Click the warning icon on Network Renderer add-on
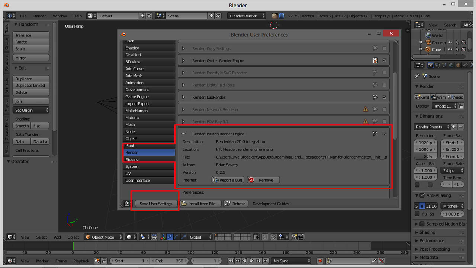Image resolution: width=476 pixels, height=268 pixels. click(366, 109)
